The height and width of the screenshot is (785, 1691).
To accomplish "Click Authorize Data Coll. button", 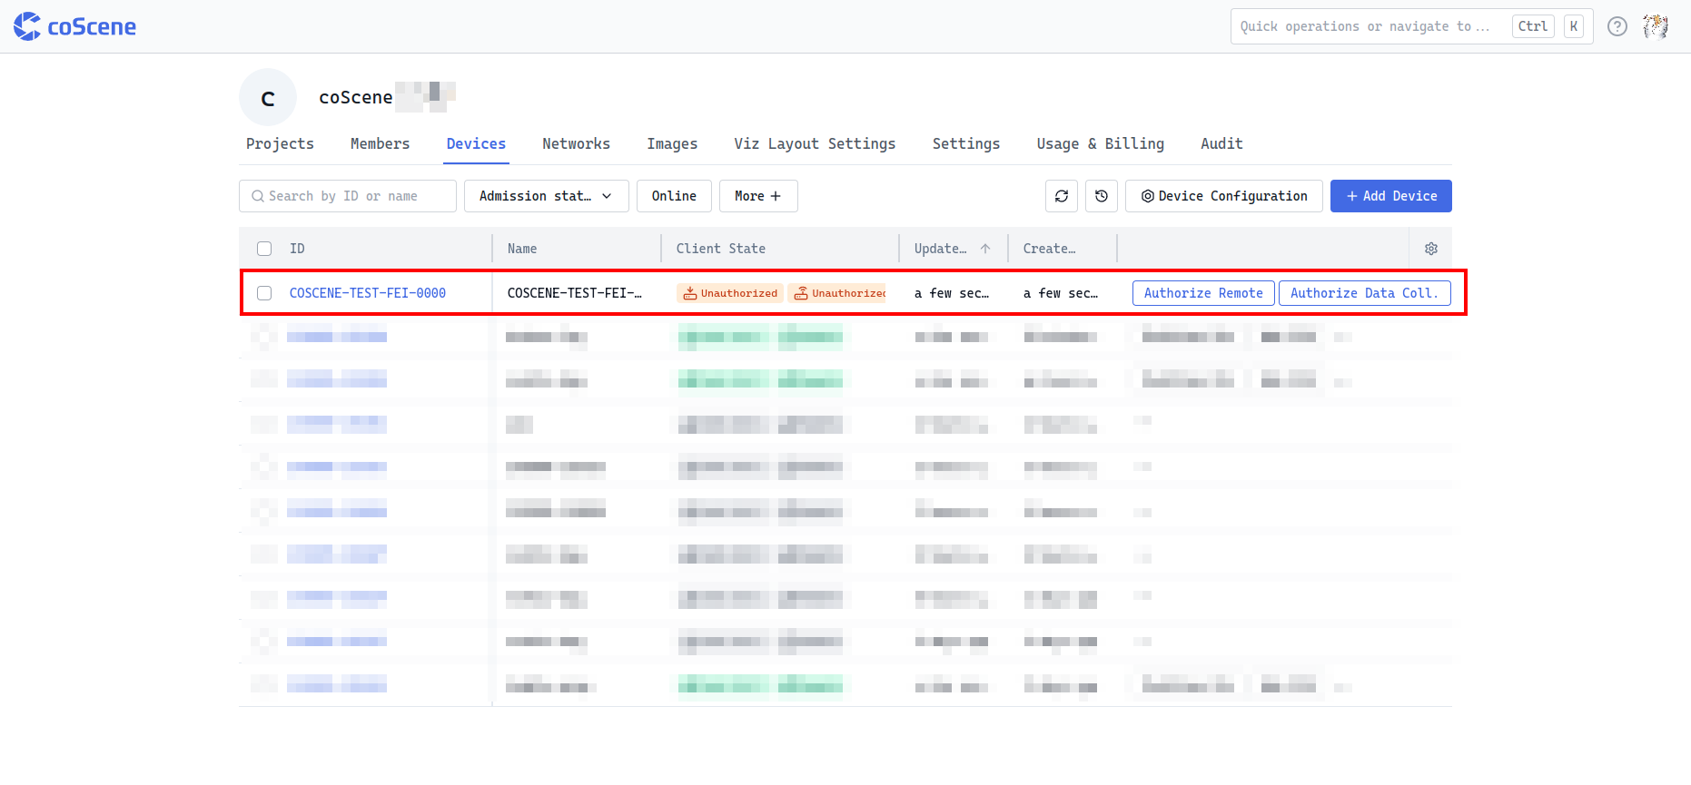I will (x=1364, y=293).
